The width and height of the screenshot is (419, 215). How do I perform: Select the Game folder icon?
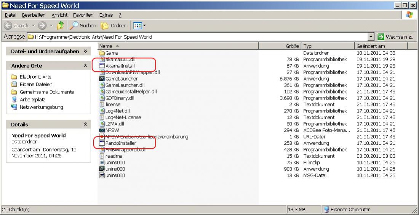tap(102, 53)
